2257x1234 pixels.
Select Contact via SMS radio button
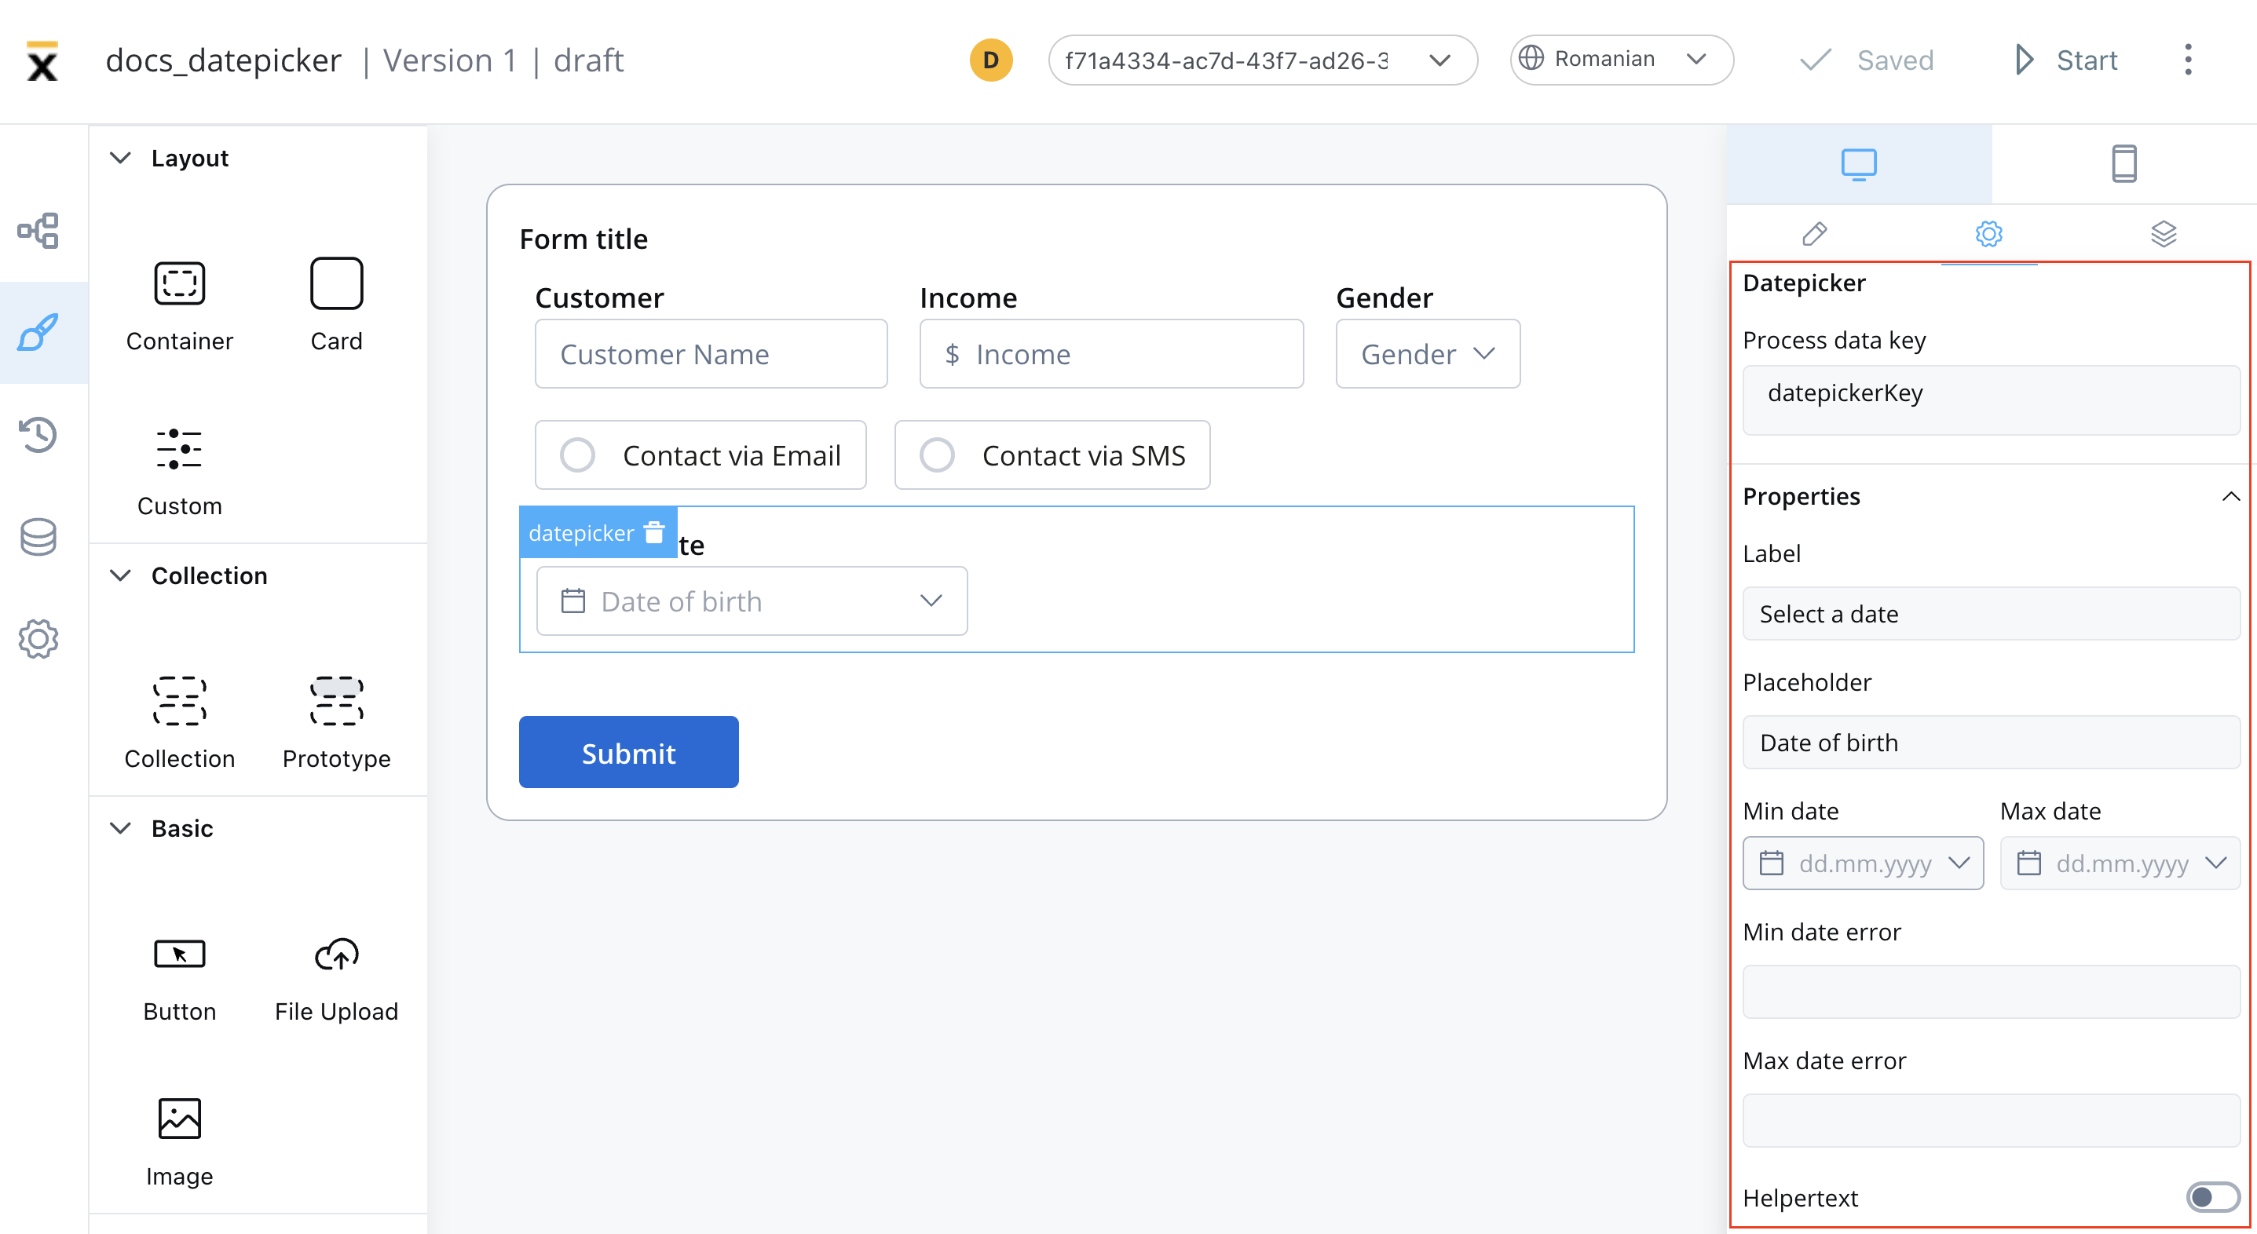click(x=937, y=455)
